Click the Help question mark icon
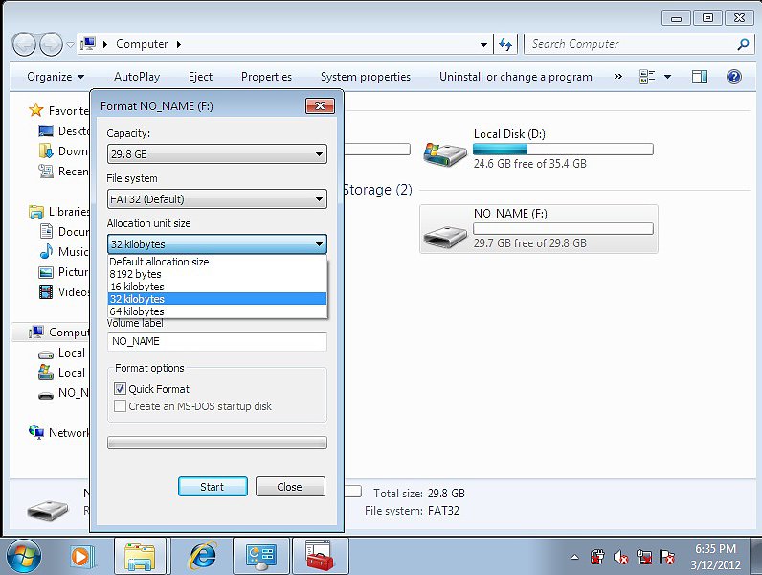The image size is (762, 575). click(734, 77)
